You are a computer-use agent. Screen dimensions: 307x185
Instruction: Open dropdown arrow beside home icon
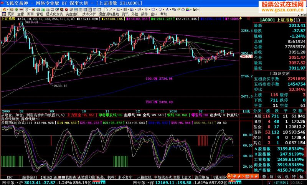click(x=8, y=9)
